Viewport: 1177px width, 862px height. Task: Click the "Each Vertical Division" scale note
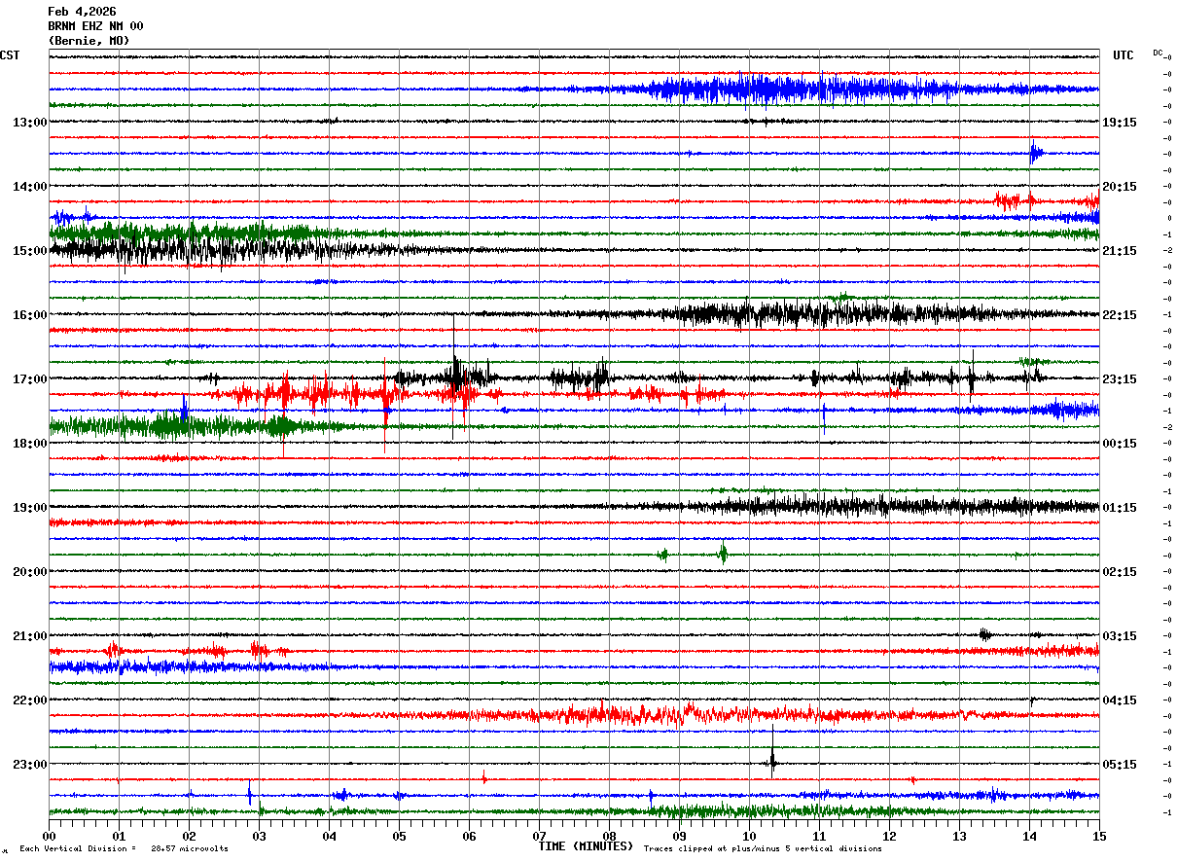pos(124,848)
